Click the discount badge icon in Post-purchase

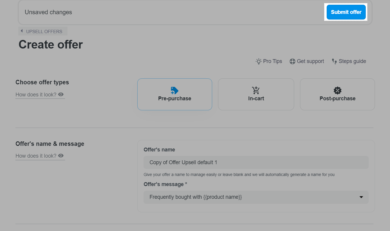coord(337,91)
